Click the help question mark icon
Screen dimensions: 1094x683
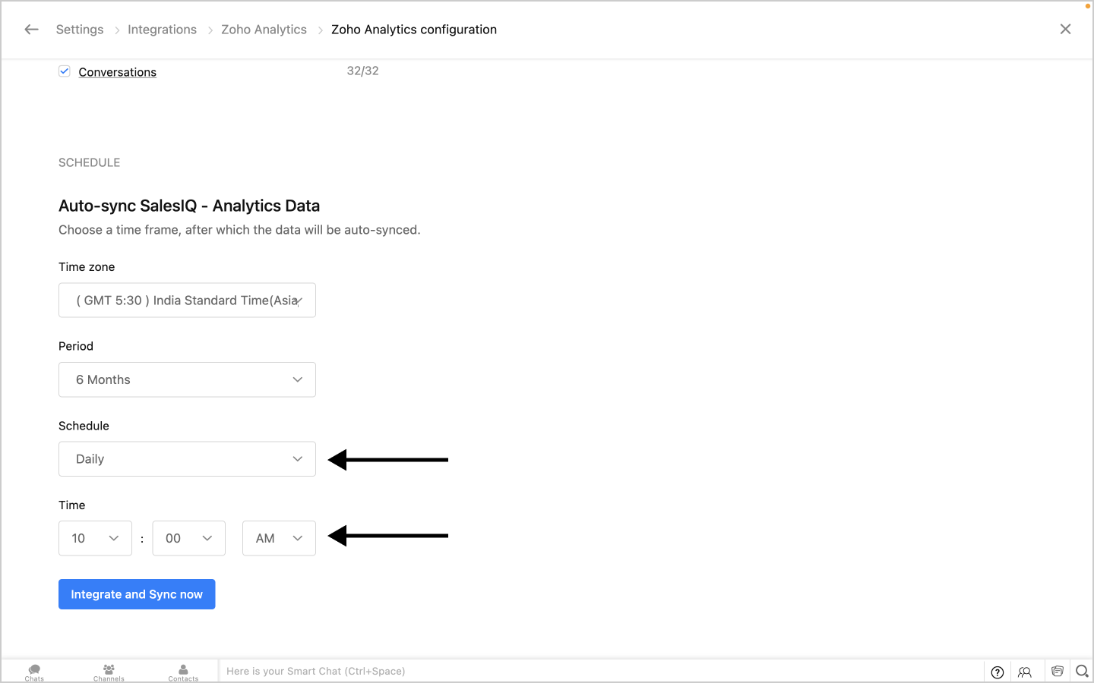pos(998,672)
